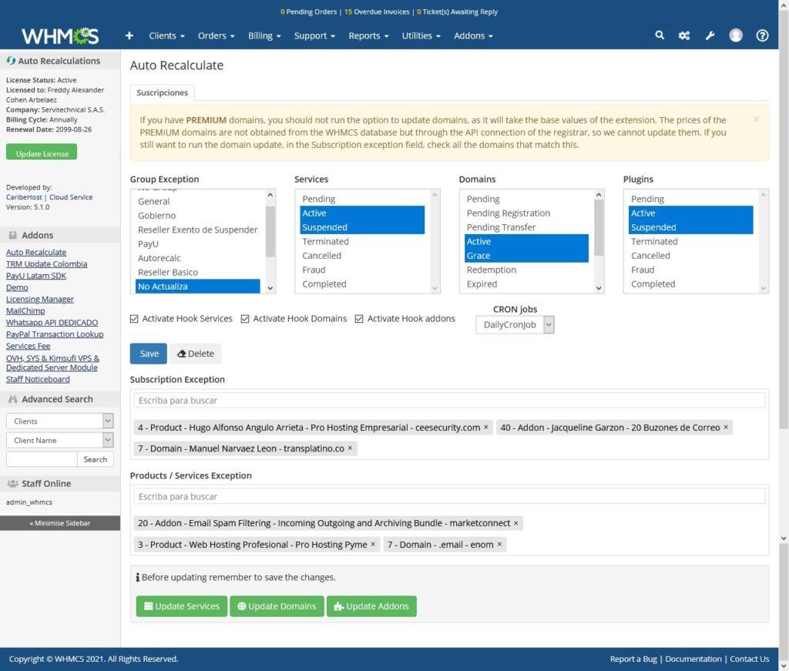Select Reseller Basico in Group Exception
The width and height of the screenshot is (789, 671).
click(198, 272)
